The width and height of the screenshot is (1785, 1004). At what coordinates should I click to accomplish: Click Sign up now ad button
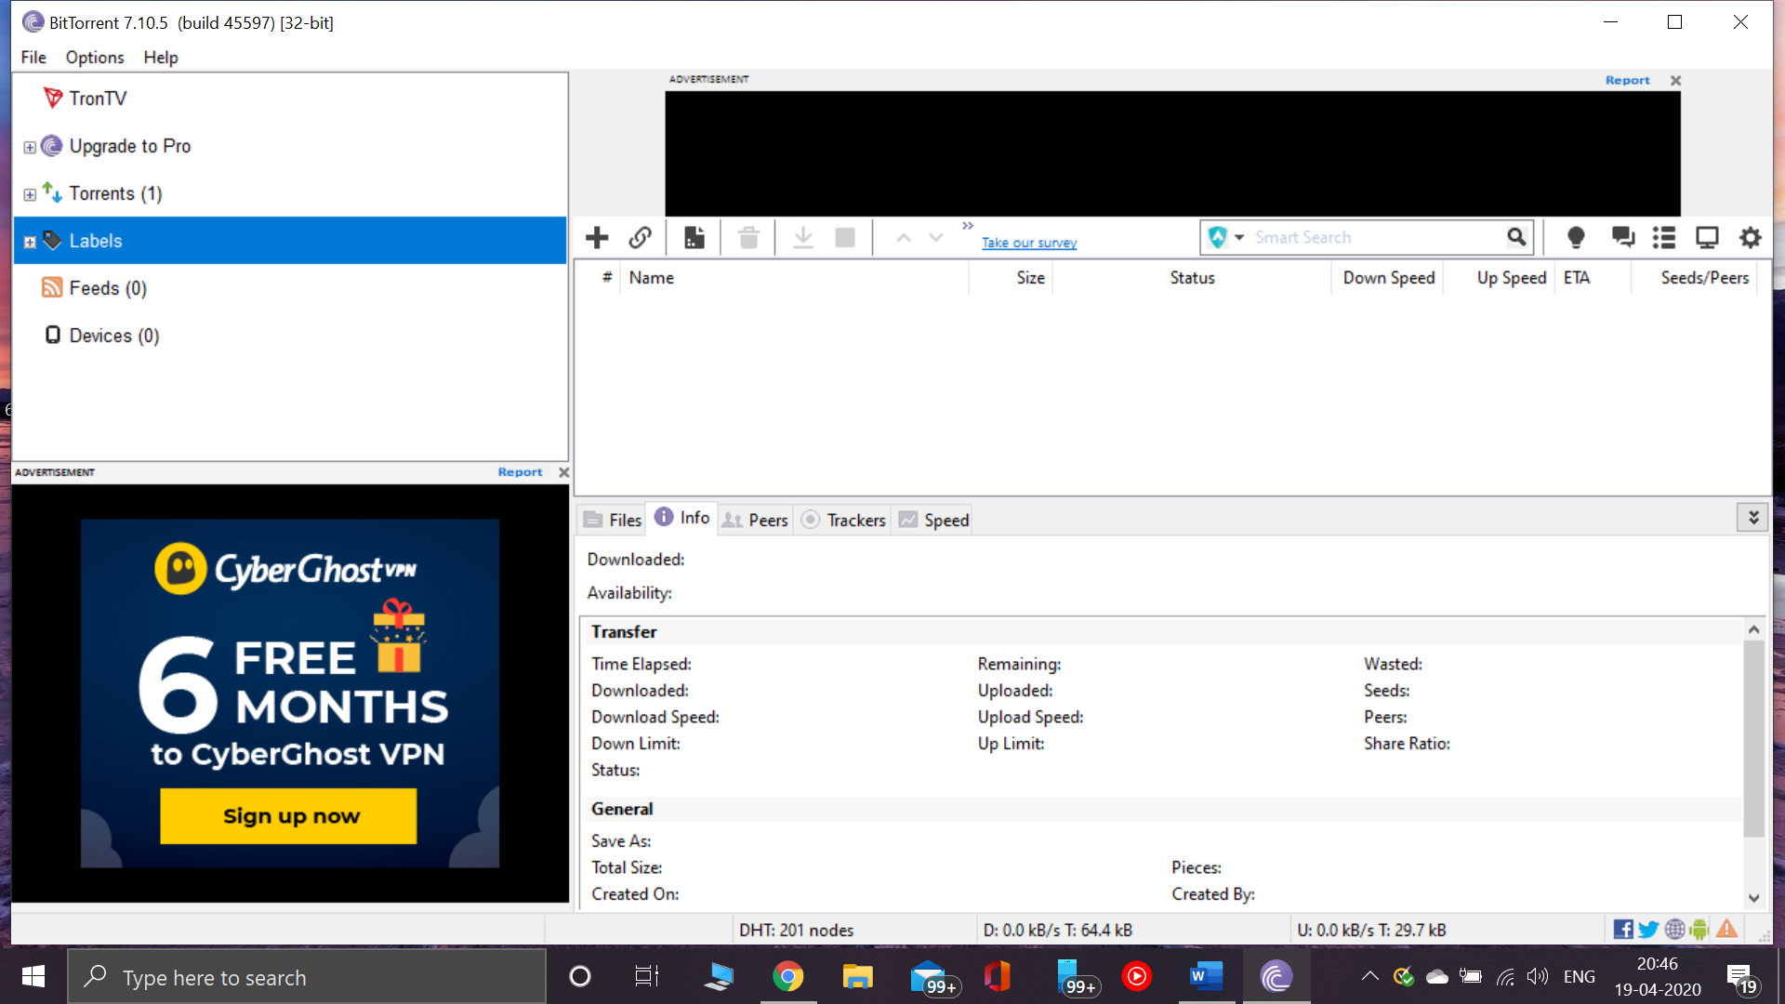point(288,816)
